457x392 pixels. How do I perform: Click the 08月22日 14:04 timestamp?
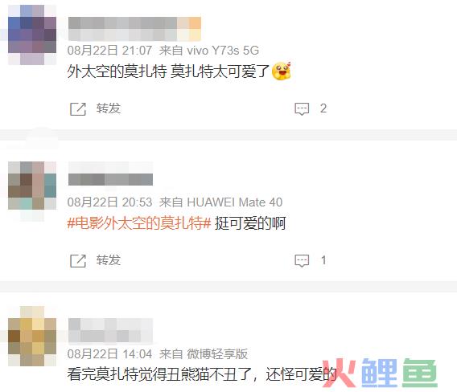click(x=109, y=354)
